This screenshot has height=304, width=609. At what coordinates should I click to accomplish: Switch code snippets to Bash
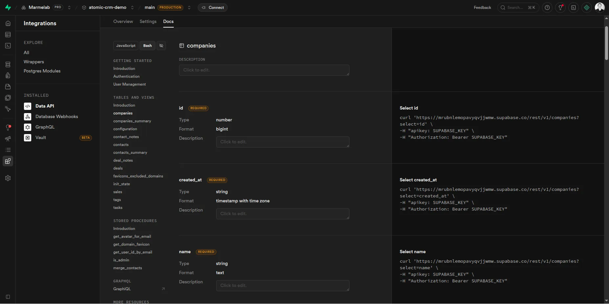coord(147,46)
